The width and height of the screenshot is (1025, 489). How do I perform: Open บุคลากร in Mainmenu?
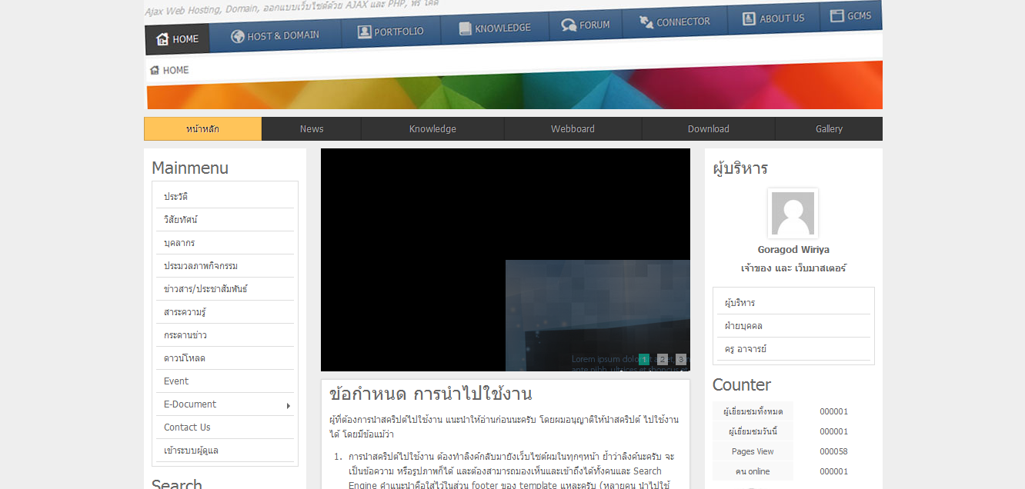point(225,243)
